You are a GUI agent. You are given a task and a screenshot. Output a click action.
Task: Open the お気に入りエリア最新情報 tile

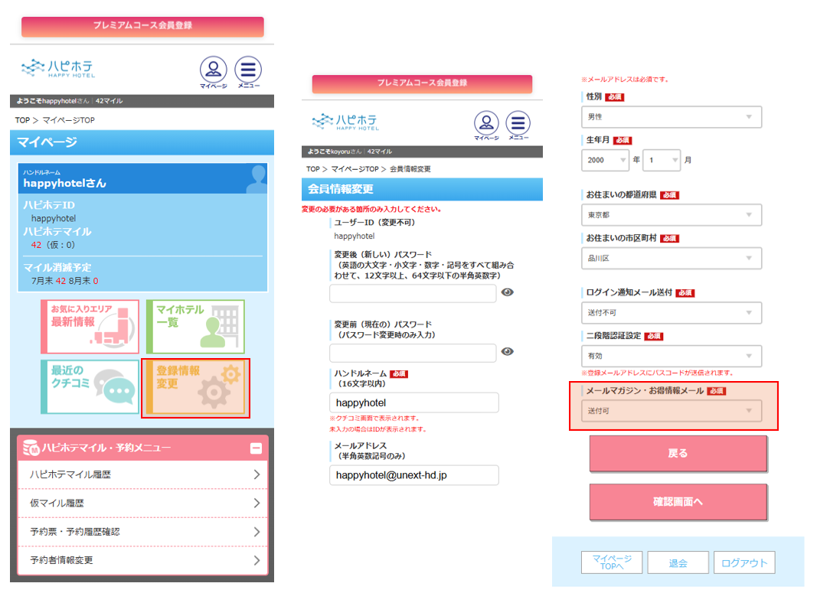[x=90, y=327]
